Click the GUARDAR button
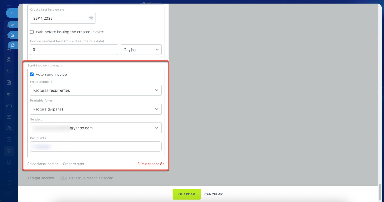This screenshot has height=202, width=384. click(187, 194)
